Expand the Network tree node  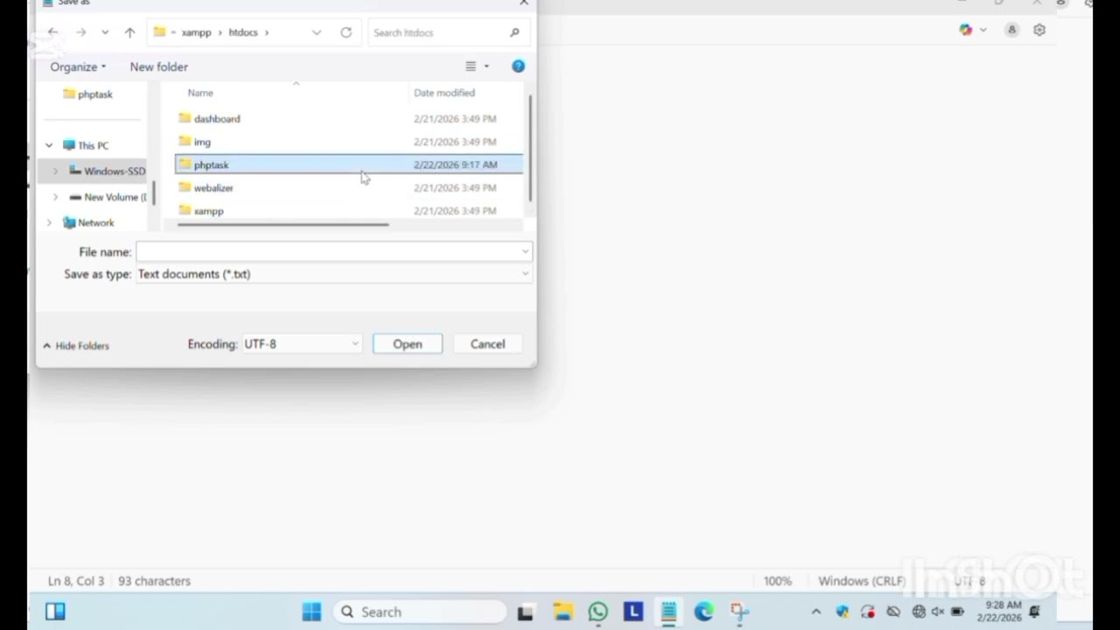click(x=49, y=222)
